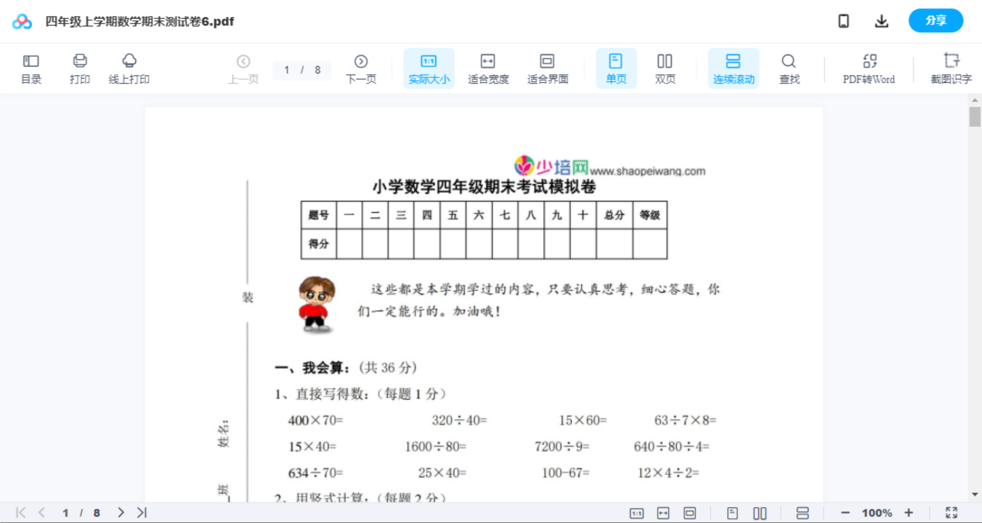This screenshot has width=982, height=523.
Task: Go to the next page with 下一页
Action: coord(361,68)
